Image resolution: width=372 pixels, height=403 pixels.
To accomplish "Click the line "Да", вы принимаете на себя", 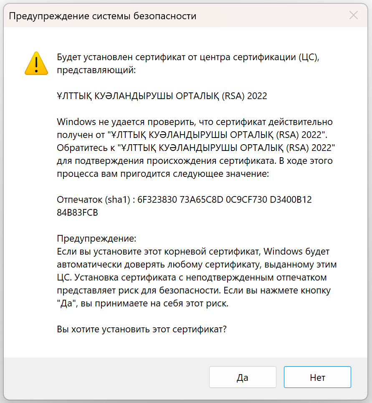I will click(143, 303).
